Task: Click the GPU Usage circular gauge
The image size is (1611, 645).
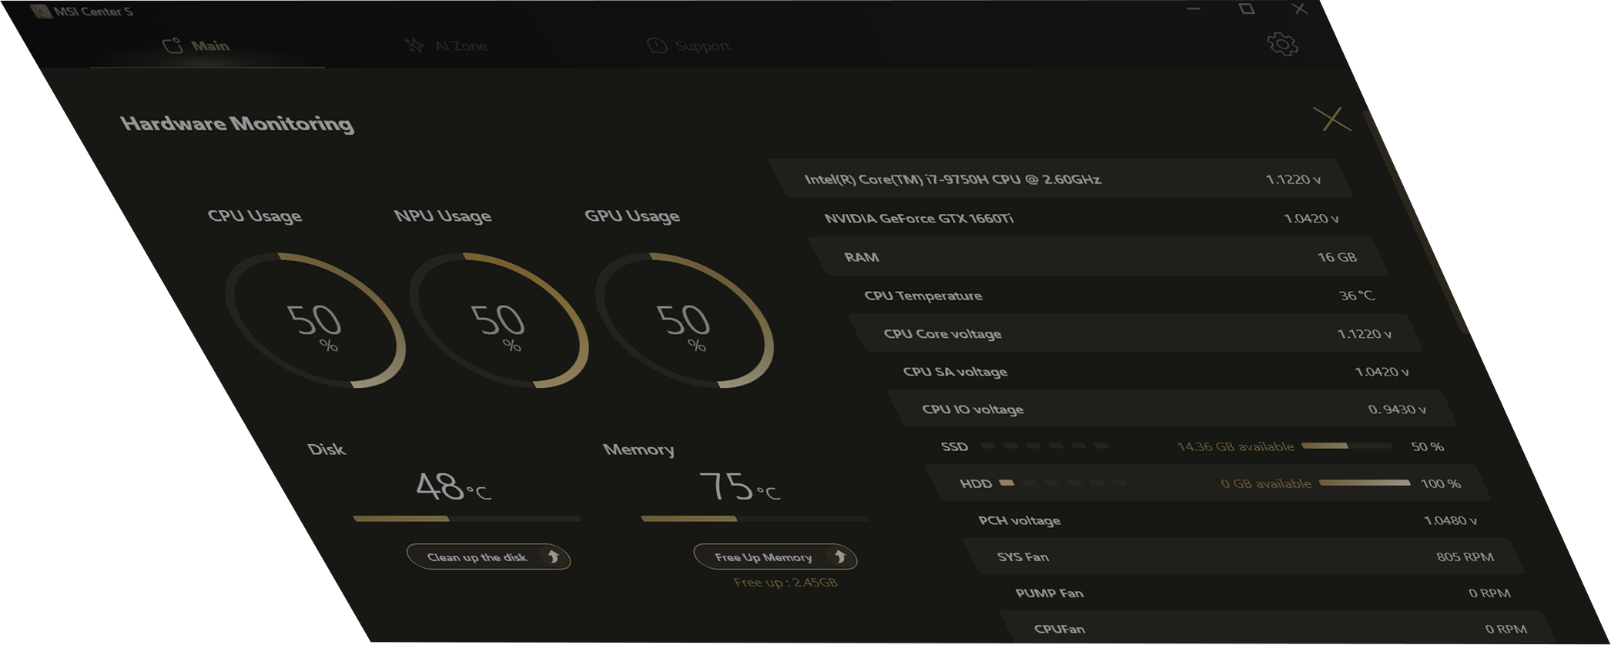Action: pos(684,321)
